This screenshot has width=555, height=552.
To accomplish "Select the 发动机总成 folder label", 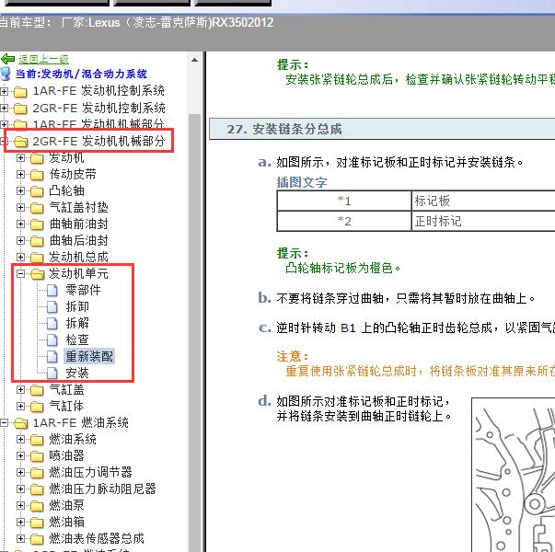I will pos(78,258).
